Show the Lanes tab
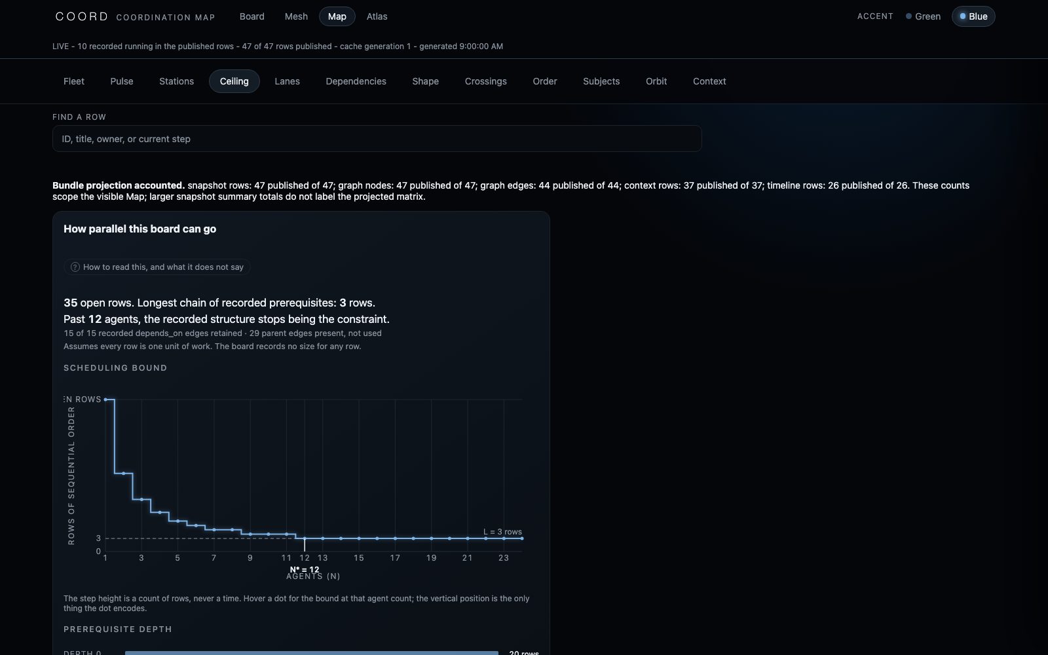 [287, 81]
